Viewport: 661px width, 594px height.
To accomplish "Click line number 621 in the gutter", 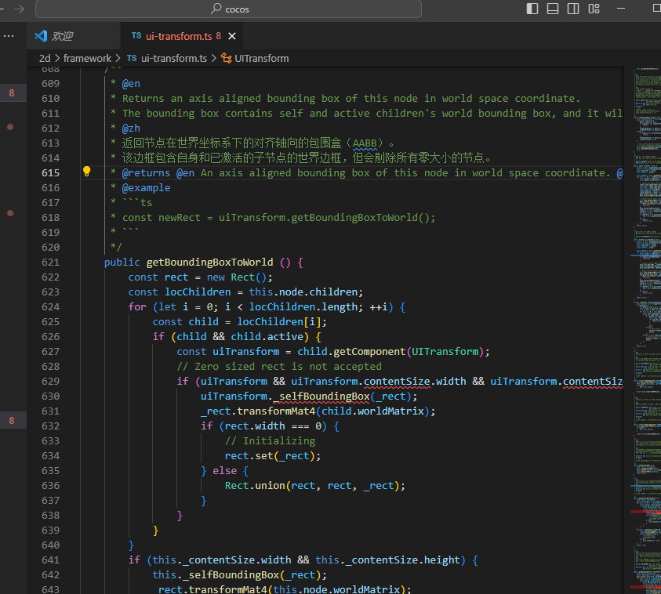I will click(50, 262).
